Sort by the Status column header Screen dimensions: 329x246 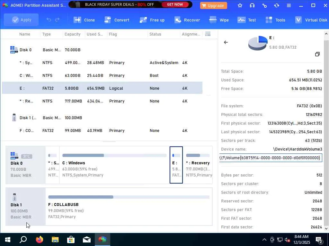(x=155, y=34)
